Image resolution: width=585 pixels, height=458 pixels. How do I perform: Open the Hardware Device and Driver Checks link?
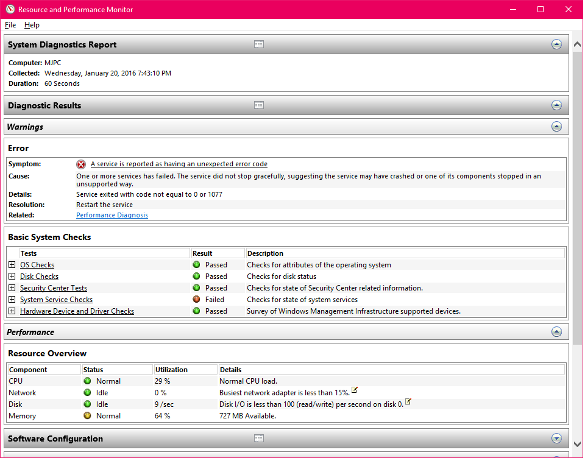click(x=77, y=311)
